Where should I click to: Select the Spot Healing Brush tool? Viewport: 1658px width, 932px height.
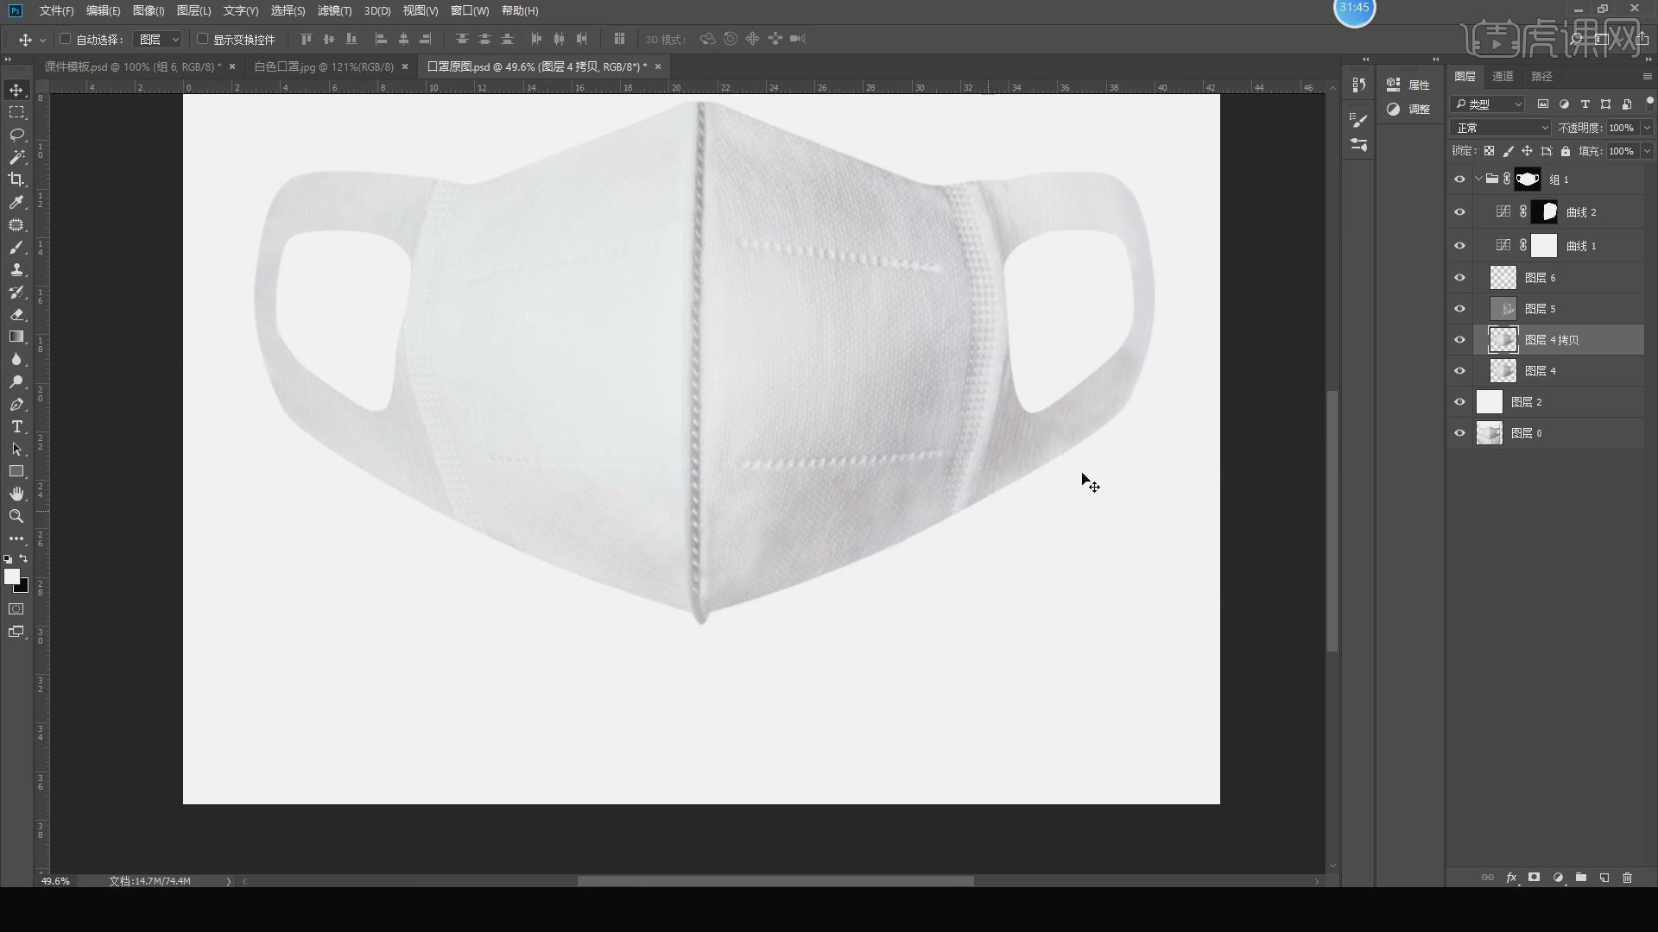16,224
